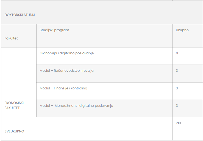Click the word FAKULTET under EKONOMSKI

tap(12, 108)
